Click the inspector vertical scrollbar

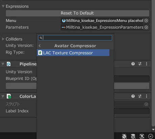(x=153, y=63)
